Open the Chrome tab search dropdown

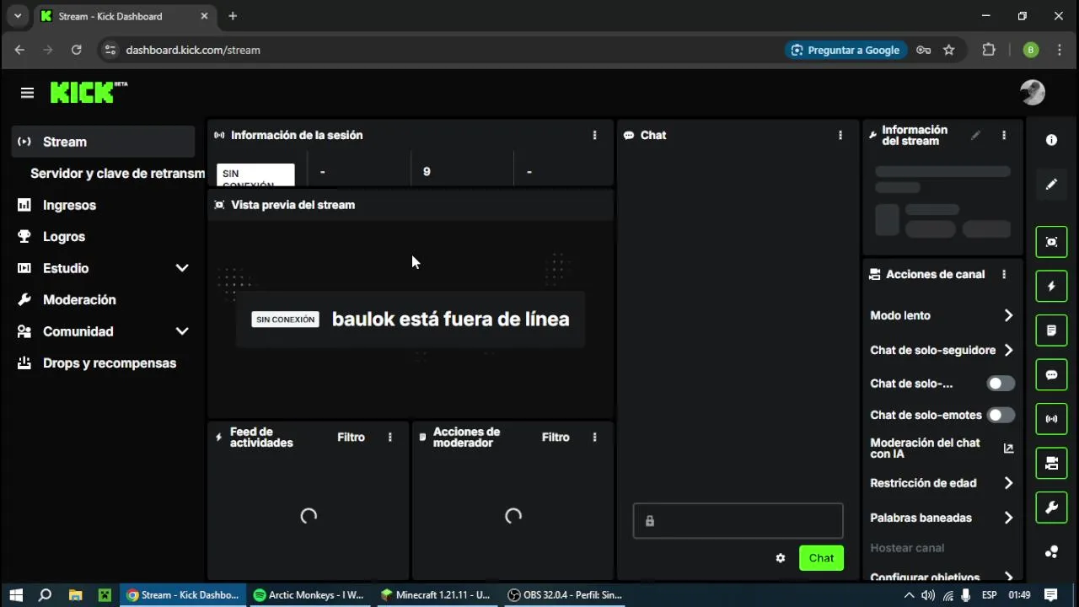coord(17,16)
